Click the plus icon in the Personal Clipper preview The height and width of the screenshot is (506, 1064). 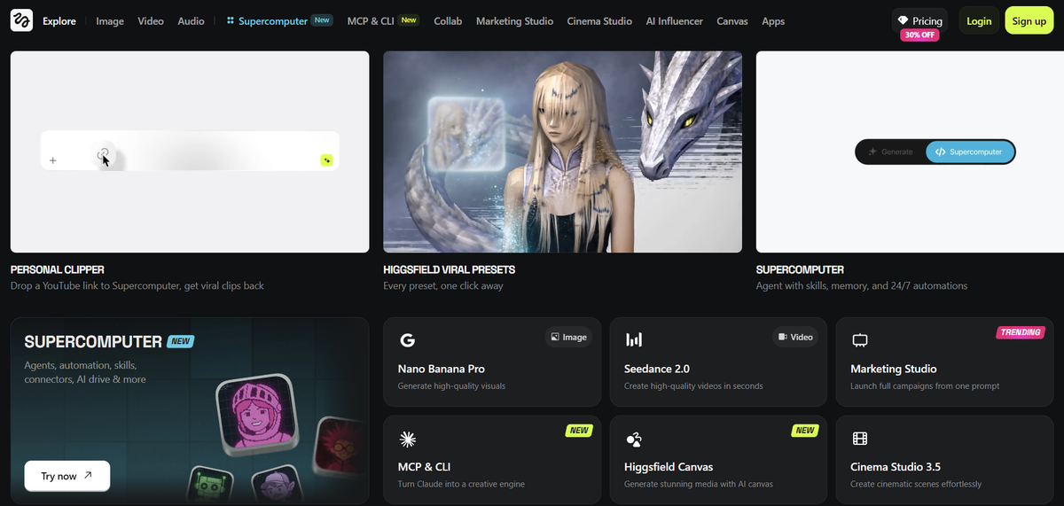(53, 160)
